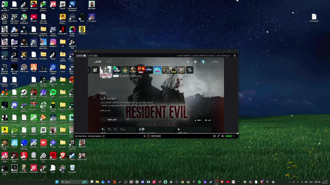This screenshot has width=330, height=185.
Task: Select the FC26 game tile
Action: (117, 70)
